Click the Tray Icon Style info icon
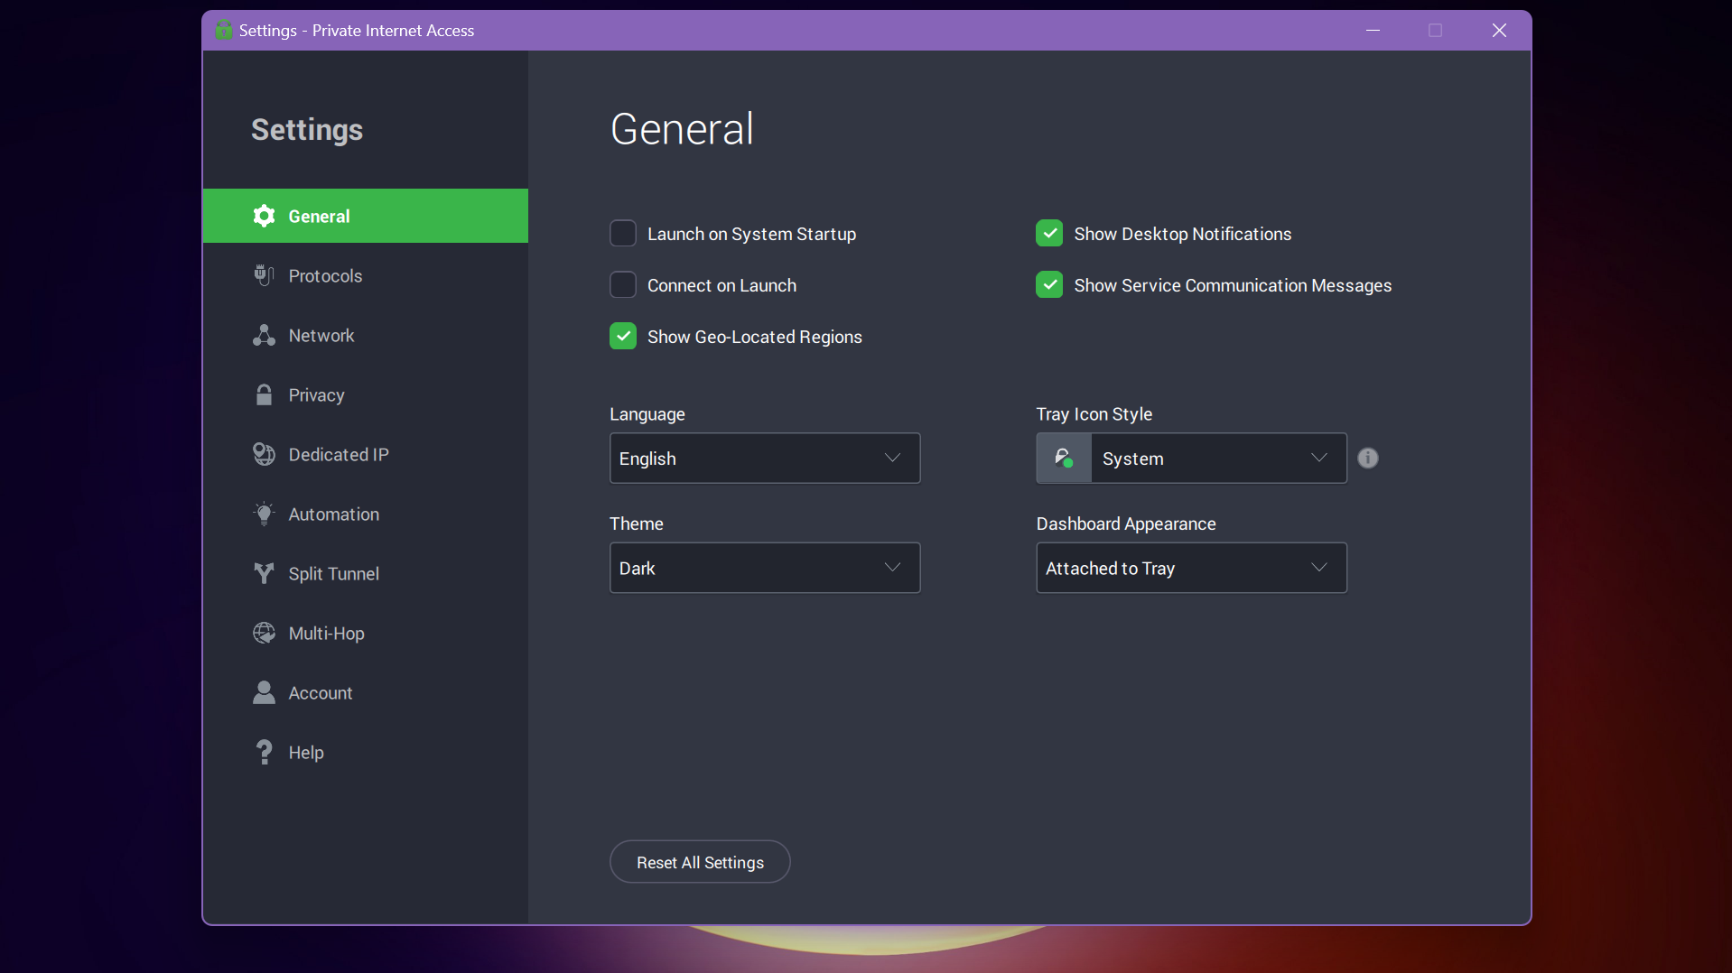Screen dimensions: 1732x973 (1368, 458)
